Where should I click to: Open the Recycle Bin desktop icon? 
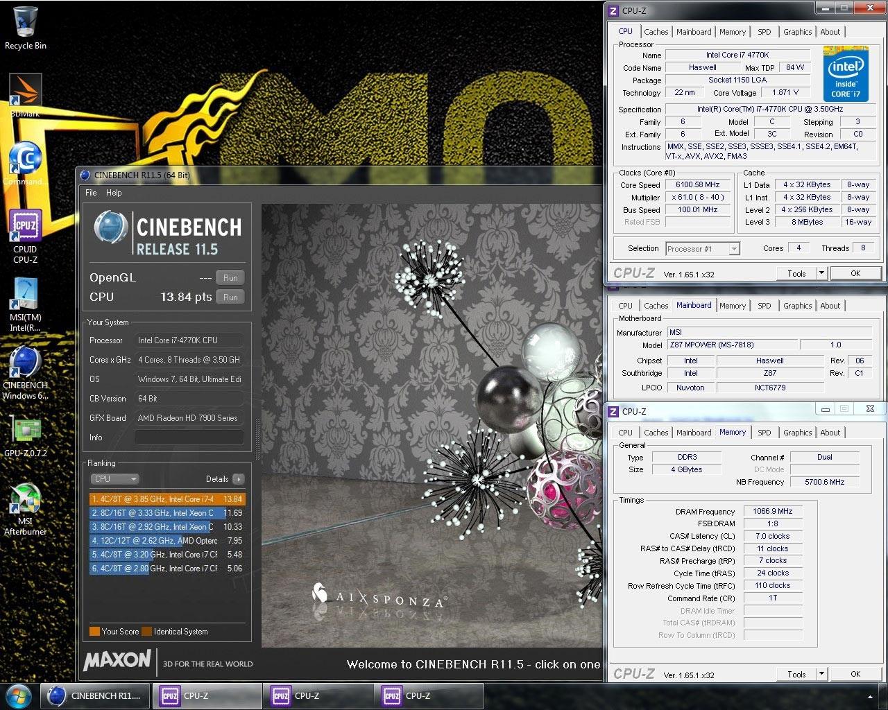(x=25, y=28)
